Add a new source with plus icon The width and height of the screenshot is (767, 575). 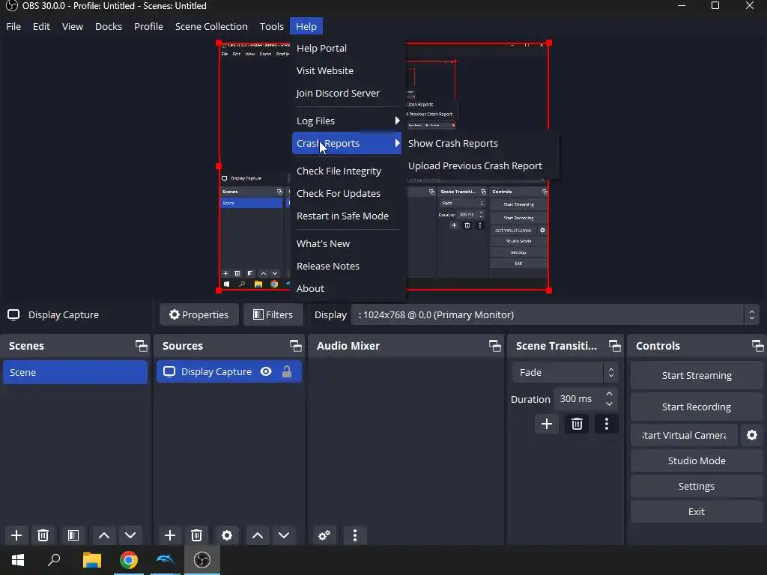[x=170, y=535]
